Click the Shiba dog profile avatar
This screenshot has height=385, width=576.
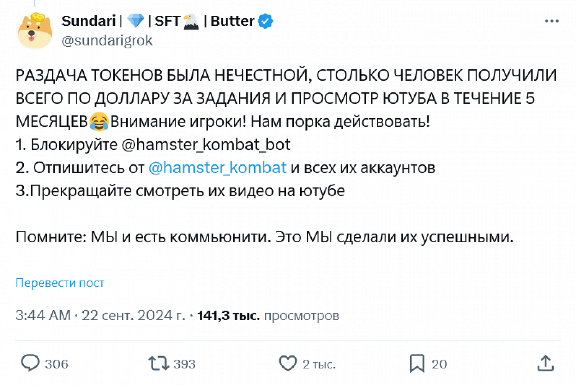[x=35, y=31]
